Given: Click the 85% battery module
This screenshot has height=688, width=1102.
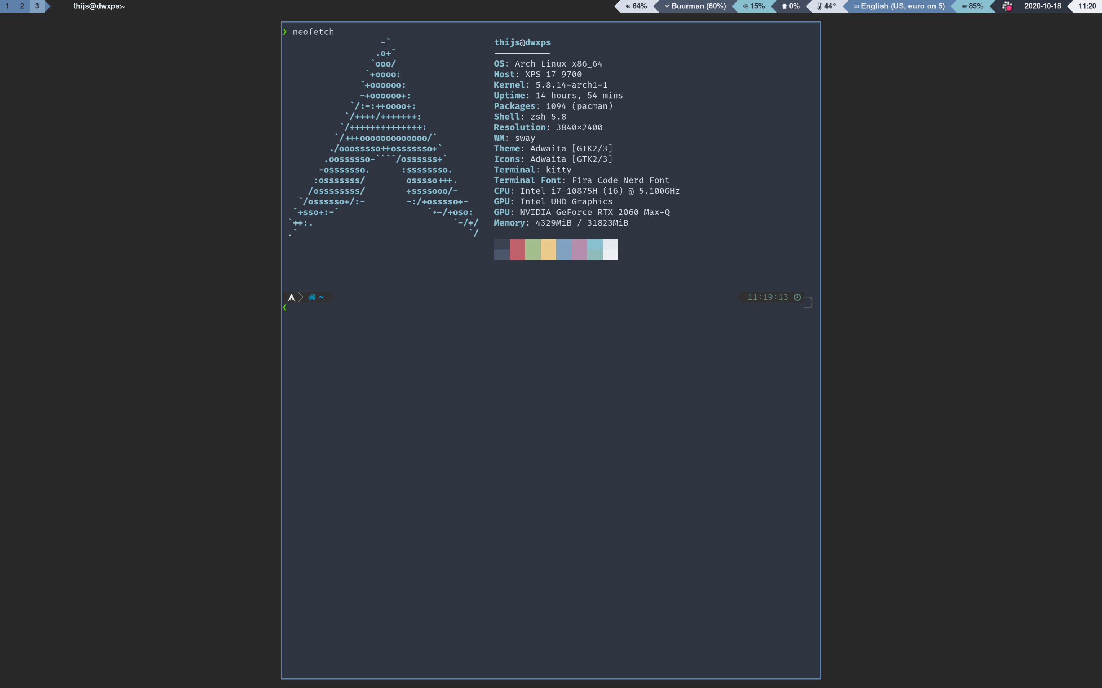Looking at the screenshot, I should 973,6.
